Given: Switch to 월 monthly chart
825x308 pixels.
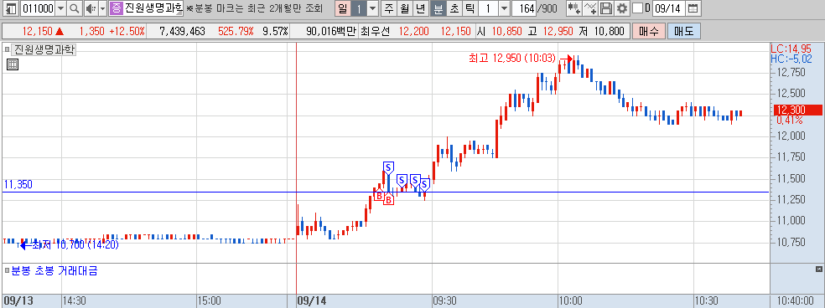Looking at the screenshot, I should pyautogui.click(x=404, y=8).
